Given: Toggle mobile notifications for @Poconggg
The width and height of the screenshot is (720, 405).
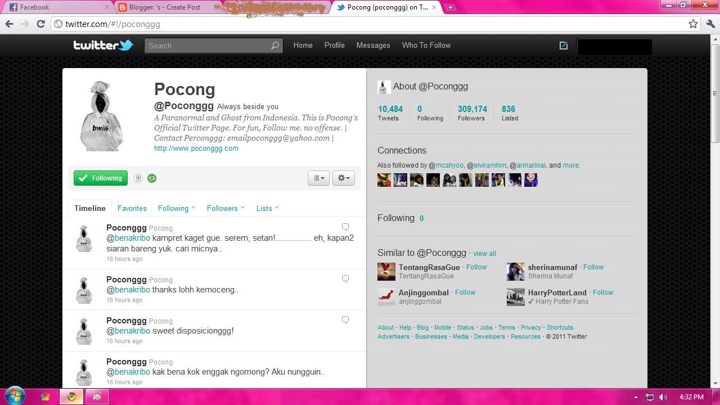Looking at the screenshot, I should pos(138,178).
